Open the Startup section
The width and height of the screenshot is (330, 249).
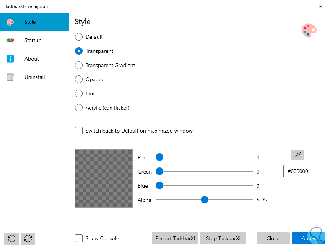coord(33,40)
